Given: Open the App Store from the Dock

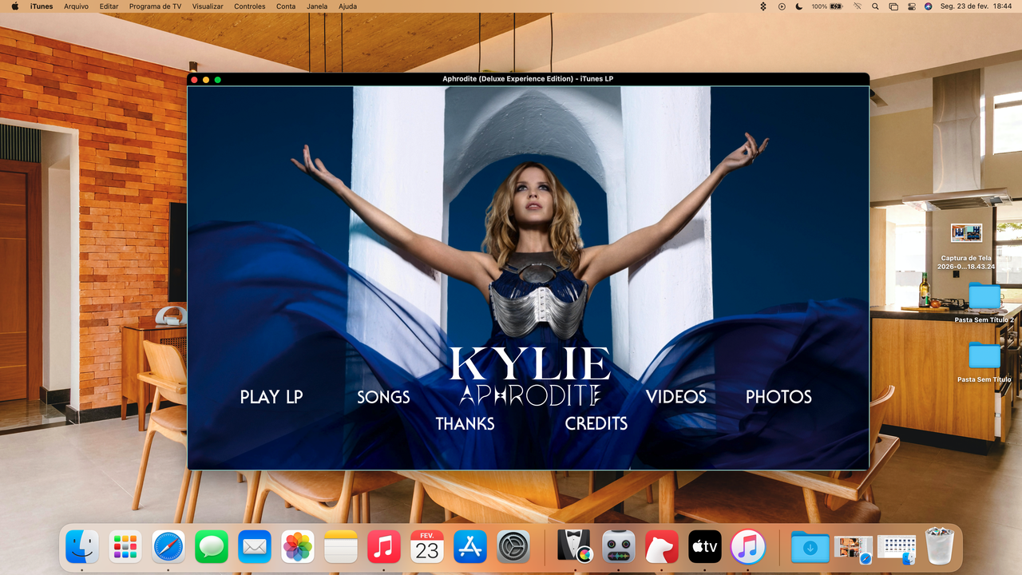Looking at the screenshot, I should pyautogui.click(x=470, y=547).
